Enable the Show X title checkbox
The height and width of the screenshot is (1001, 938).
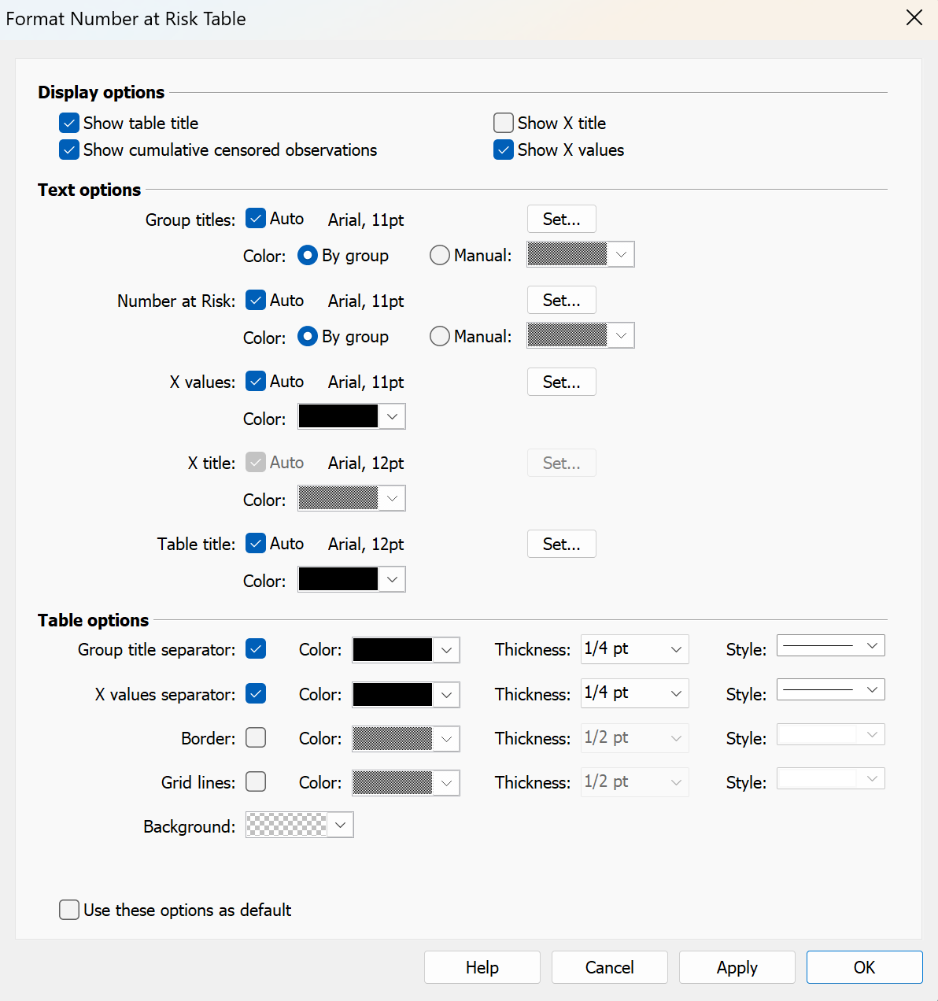(503, 123)
